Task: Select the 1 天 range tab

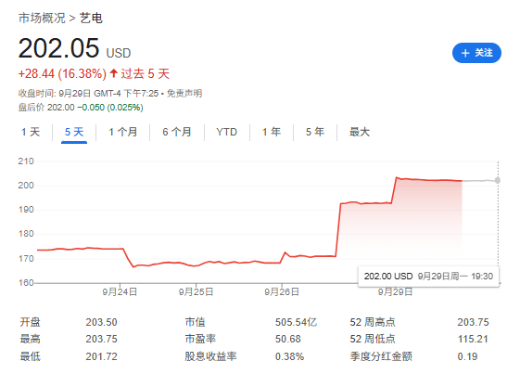Action: coord(31,132)
